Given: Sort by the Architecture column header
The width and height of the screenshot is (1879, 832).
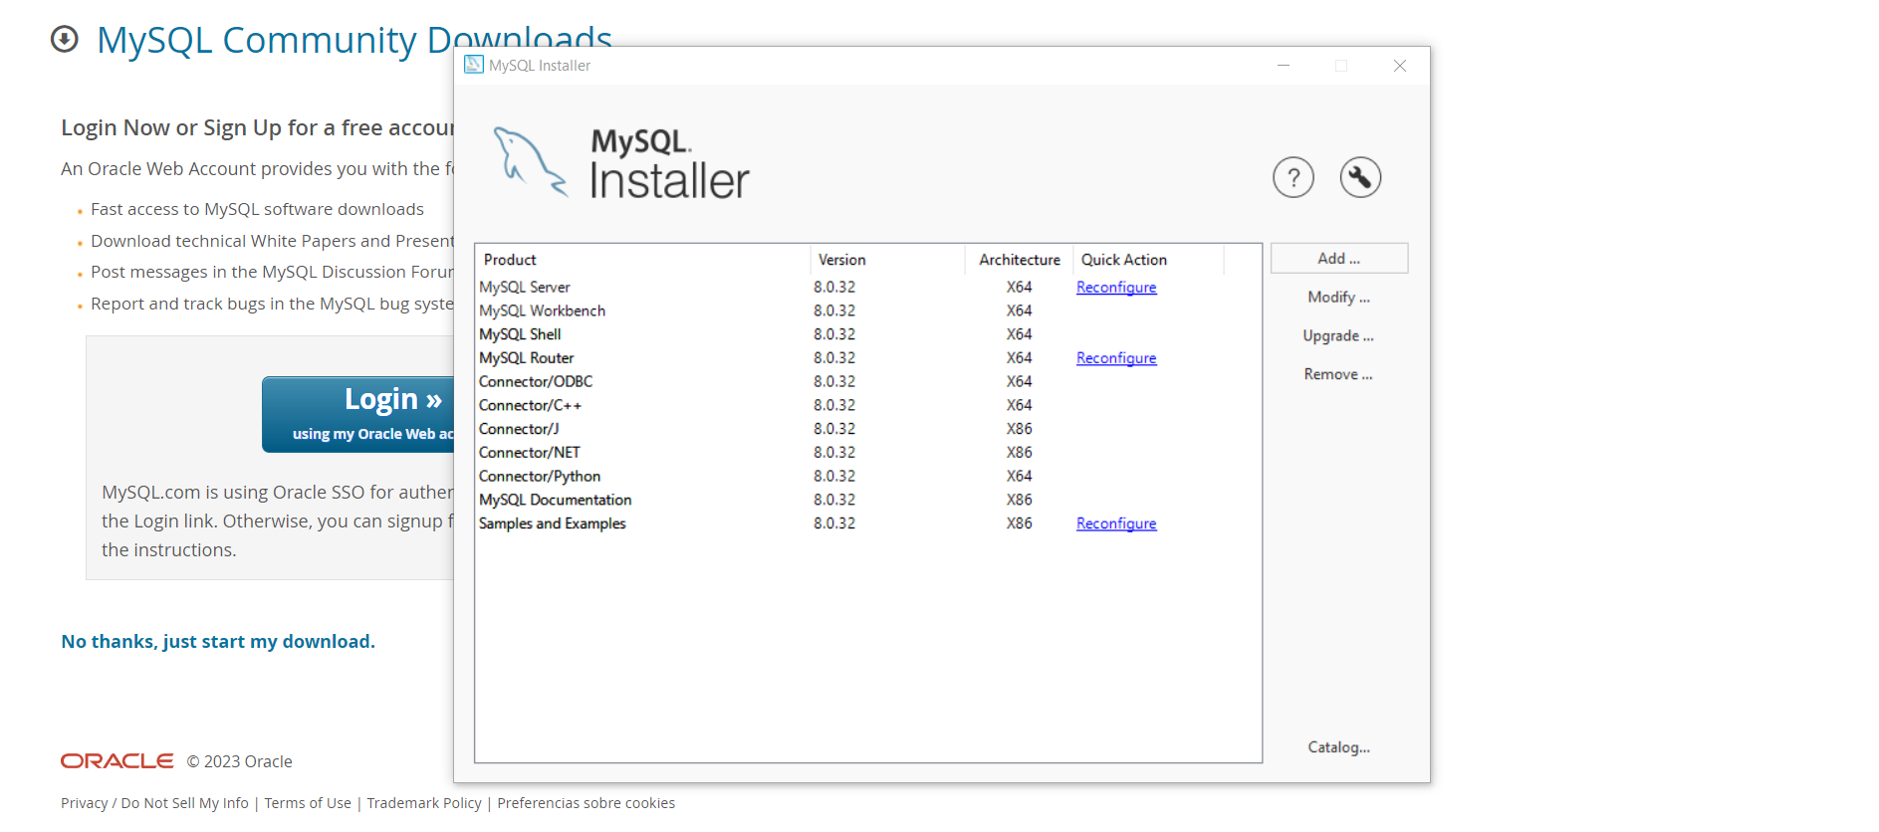Looking at the screenshot, I should pos(1020,260).
